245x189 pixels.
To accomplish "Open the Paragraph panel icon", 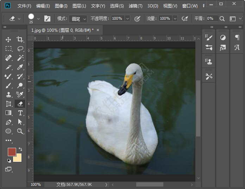I will point(237,37).
